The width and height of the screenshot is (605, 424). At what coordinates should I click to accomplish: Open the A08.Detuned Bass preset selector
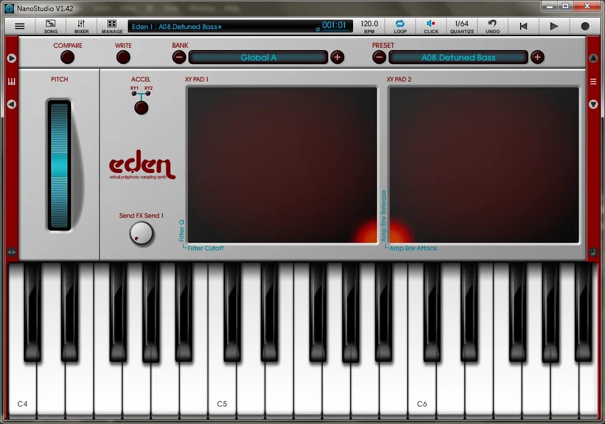coord(458,58)
